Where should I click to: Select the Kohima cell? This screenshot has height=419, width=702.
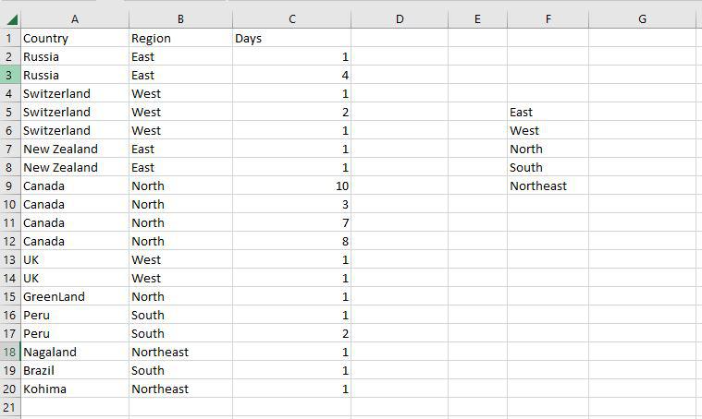[74, 389]
